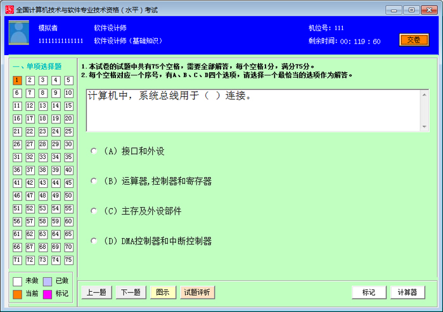
Task: Click the magenta 标记 legend swatch
Action: (48, 294)
